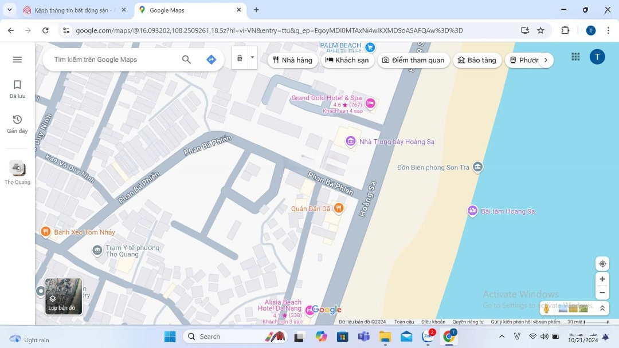The image size is (619, 348).
Task: Select the Google Maps browser tab
Action: pos(190,10)
